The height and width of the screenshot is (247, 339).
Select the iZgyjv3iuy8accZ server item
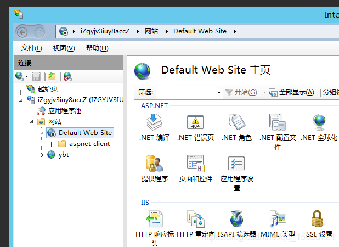coord(75,100)
